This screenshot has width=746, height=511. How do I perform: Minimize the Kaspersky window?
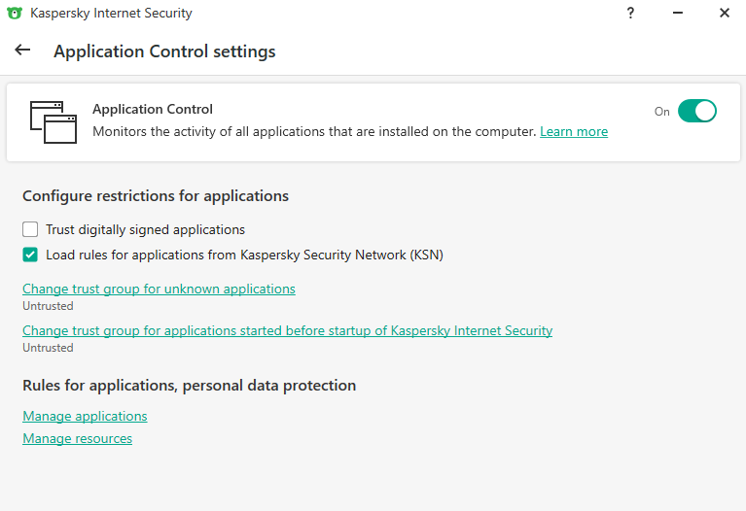pos(677,14)
